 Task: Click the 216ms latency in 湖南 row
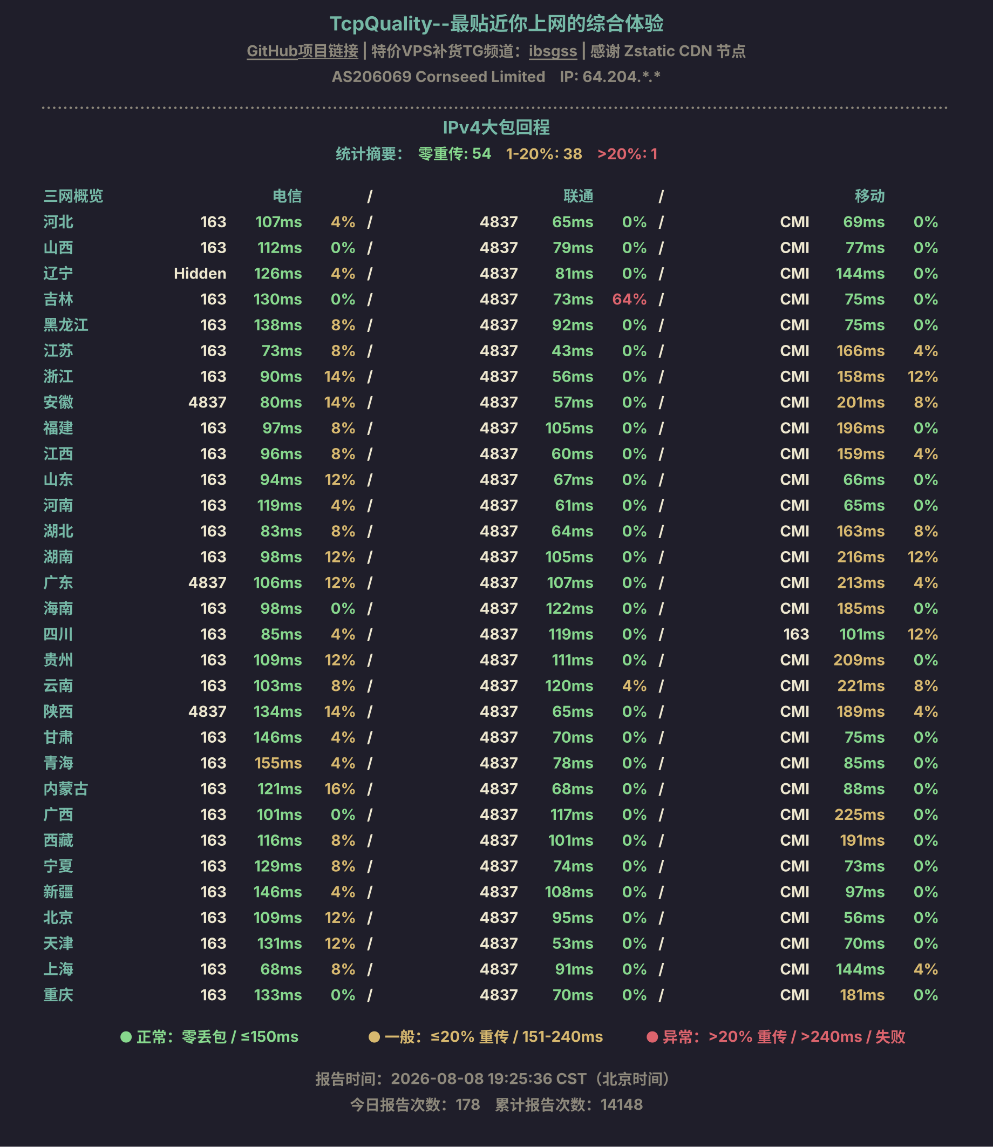861,557
